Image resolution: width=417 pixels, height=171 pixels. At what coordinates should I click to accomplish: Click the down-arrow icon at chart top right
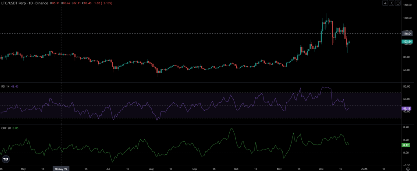pos(385,3)
